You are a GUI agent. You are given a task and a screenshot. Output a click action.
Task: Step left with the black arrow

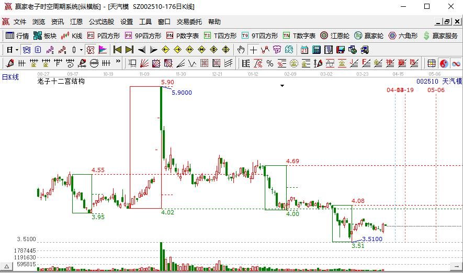pos(142,50)
